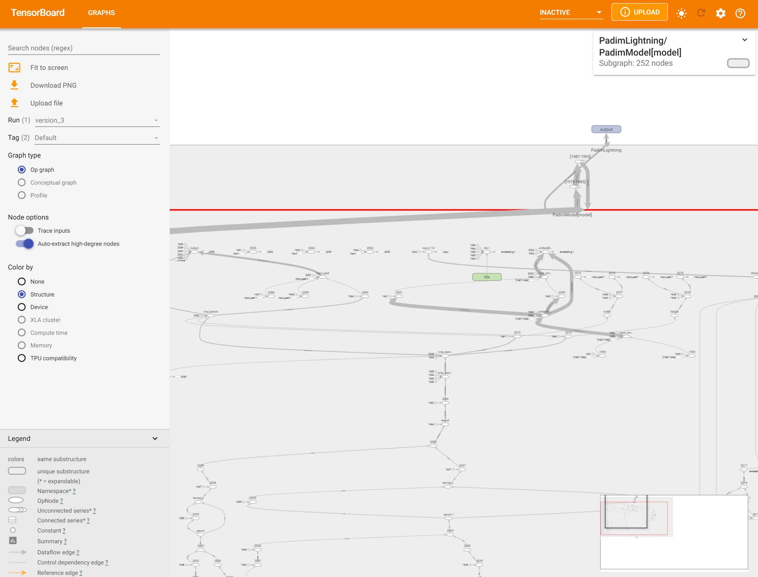The width and height of the screenshot is (758, 577).
Task: Click the unique substructure legend shape
Action: [x=17, y=471]
